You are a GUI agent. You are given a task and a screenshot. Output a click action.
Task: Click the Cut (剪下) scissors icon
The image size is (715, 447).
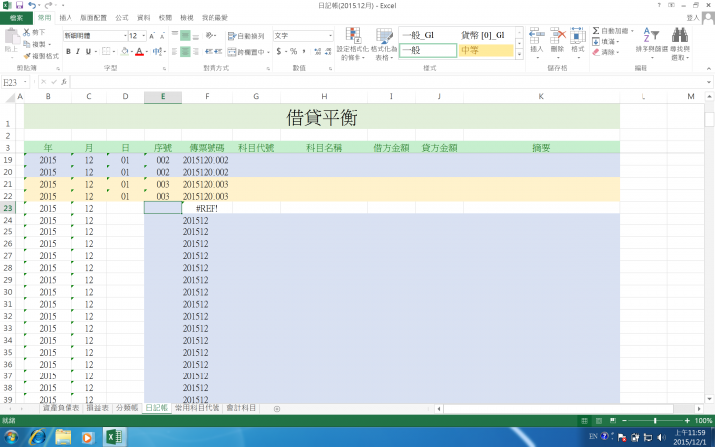pyautogui.click(x=27, y=32)
